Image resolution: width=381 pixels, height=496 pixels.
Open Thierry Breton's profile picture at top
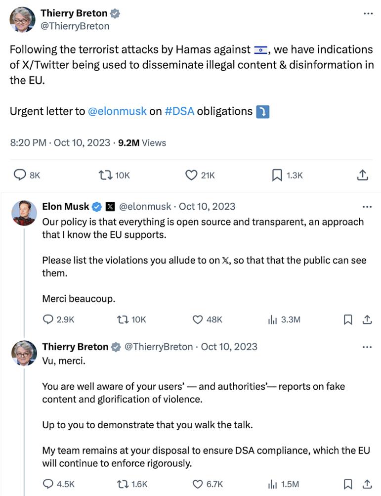click(22, 20)
